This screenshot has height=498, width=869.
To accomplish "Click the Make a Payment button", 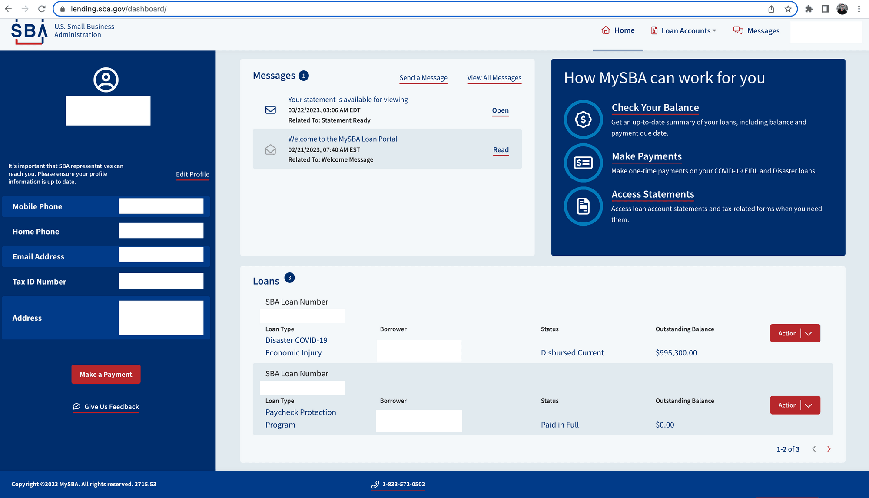I will 106,374.
